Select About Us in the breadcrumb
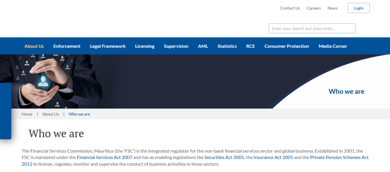This screenshot has width=390, height=172. point(51,114)
